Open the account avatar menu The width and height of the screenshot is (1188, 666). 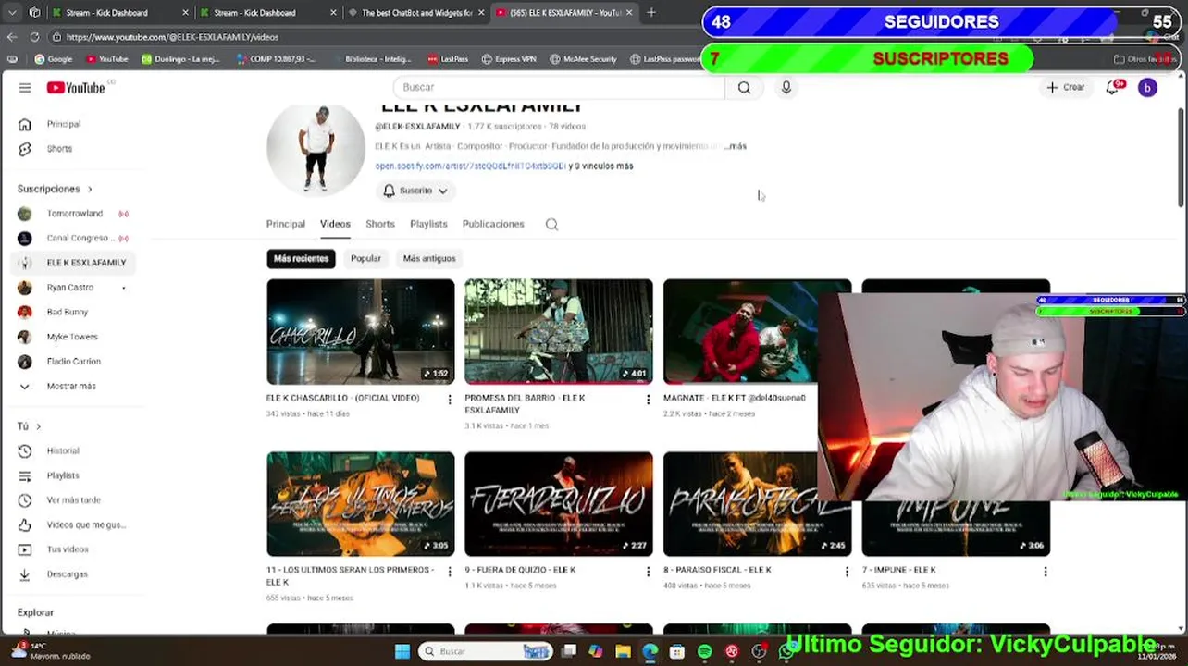(x=1147, y=88)
